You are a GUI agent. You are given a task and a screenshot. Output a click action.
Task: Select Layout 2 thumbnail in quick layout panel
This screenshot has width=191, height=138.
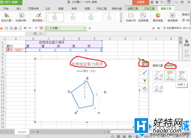point(170,76)
